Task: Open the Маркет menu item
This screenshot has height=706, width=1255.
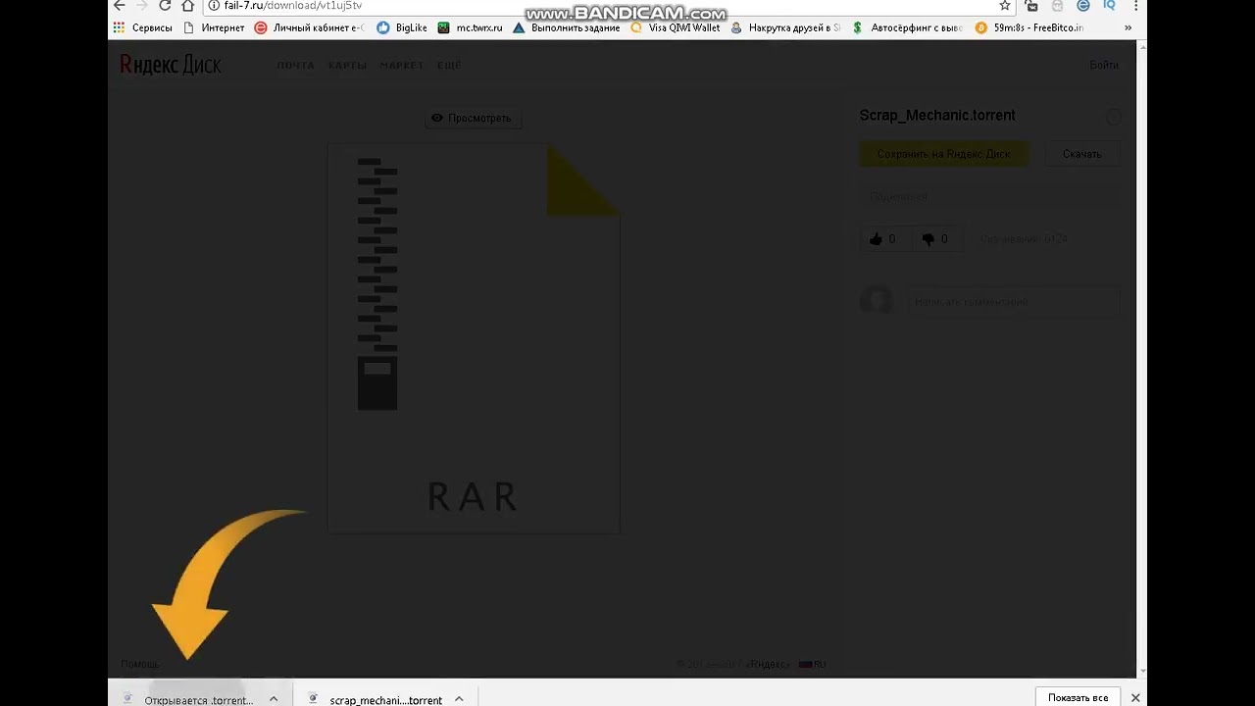Action: pos(401,66)
